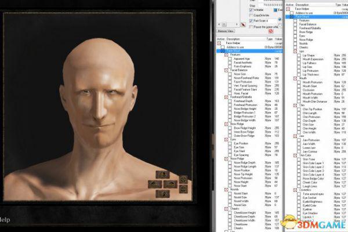
Task: Select the Address to use row in left table
Action: click(x=249, y=47)
